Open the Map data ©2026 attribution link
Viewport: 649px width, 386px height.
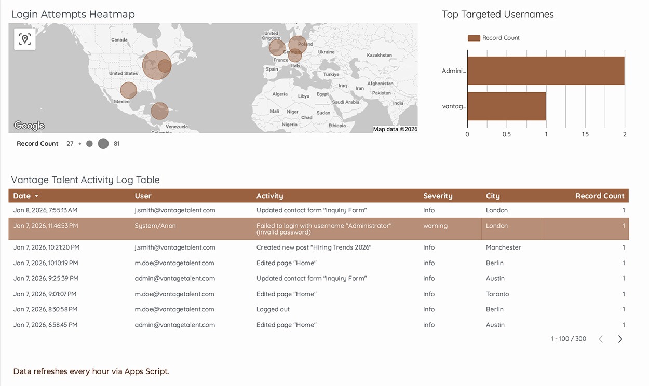395,129
